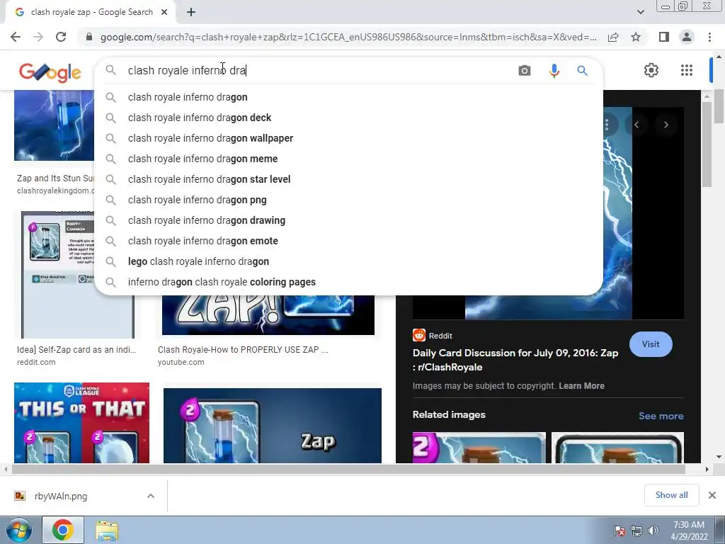Click See more related images
This screenshot has width=725, height=544.
(x=661, y=416)
